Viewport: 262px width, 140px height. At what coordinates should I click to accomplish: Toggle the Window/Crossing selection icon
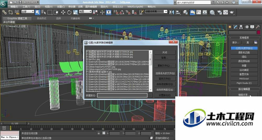tap(56, 12)
